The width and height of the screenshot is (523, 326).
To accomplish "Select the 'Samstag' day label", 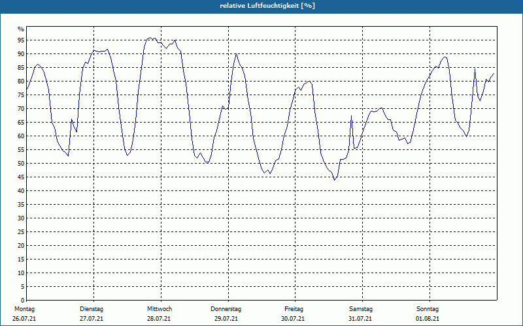I will click(361, 309).
